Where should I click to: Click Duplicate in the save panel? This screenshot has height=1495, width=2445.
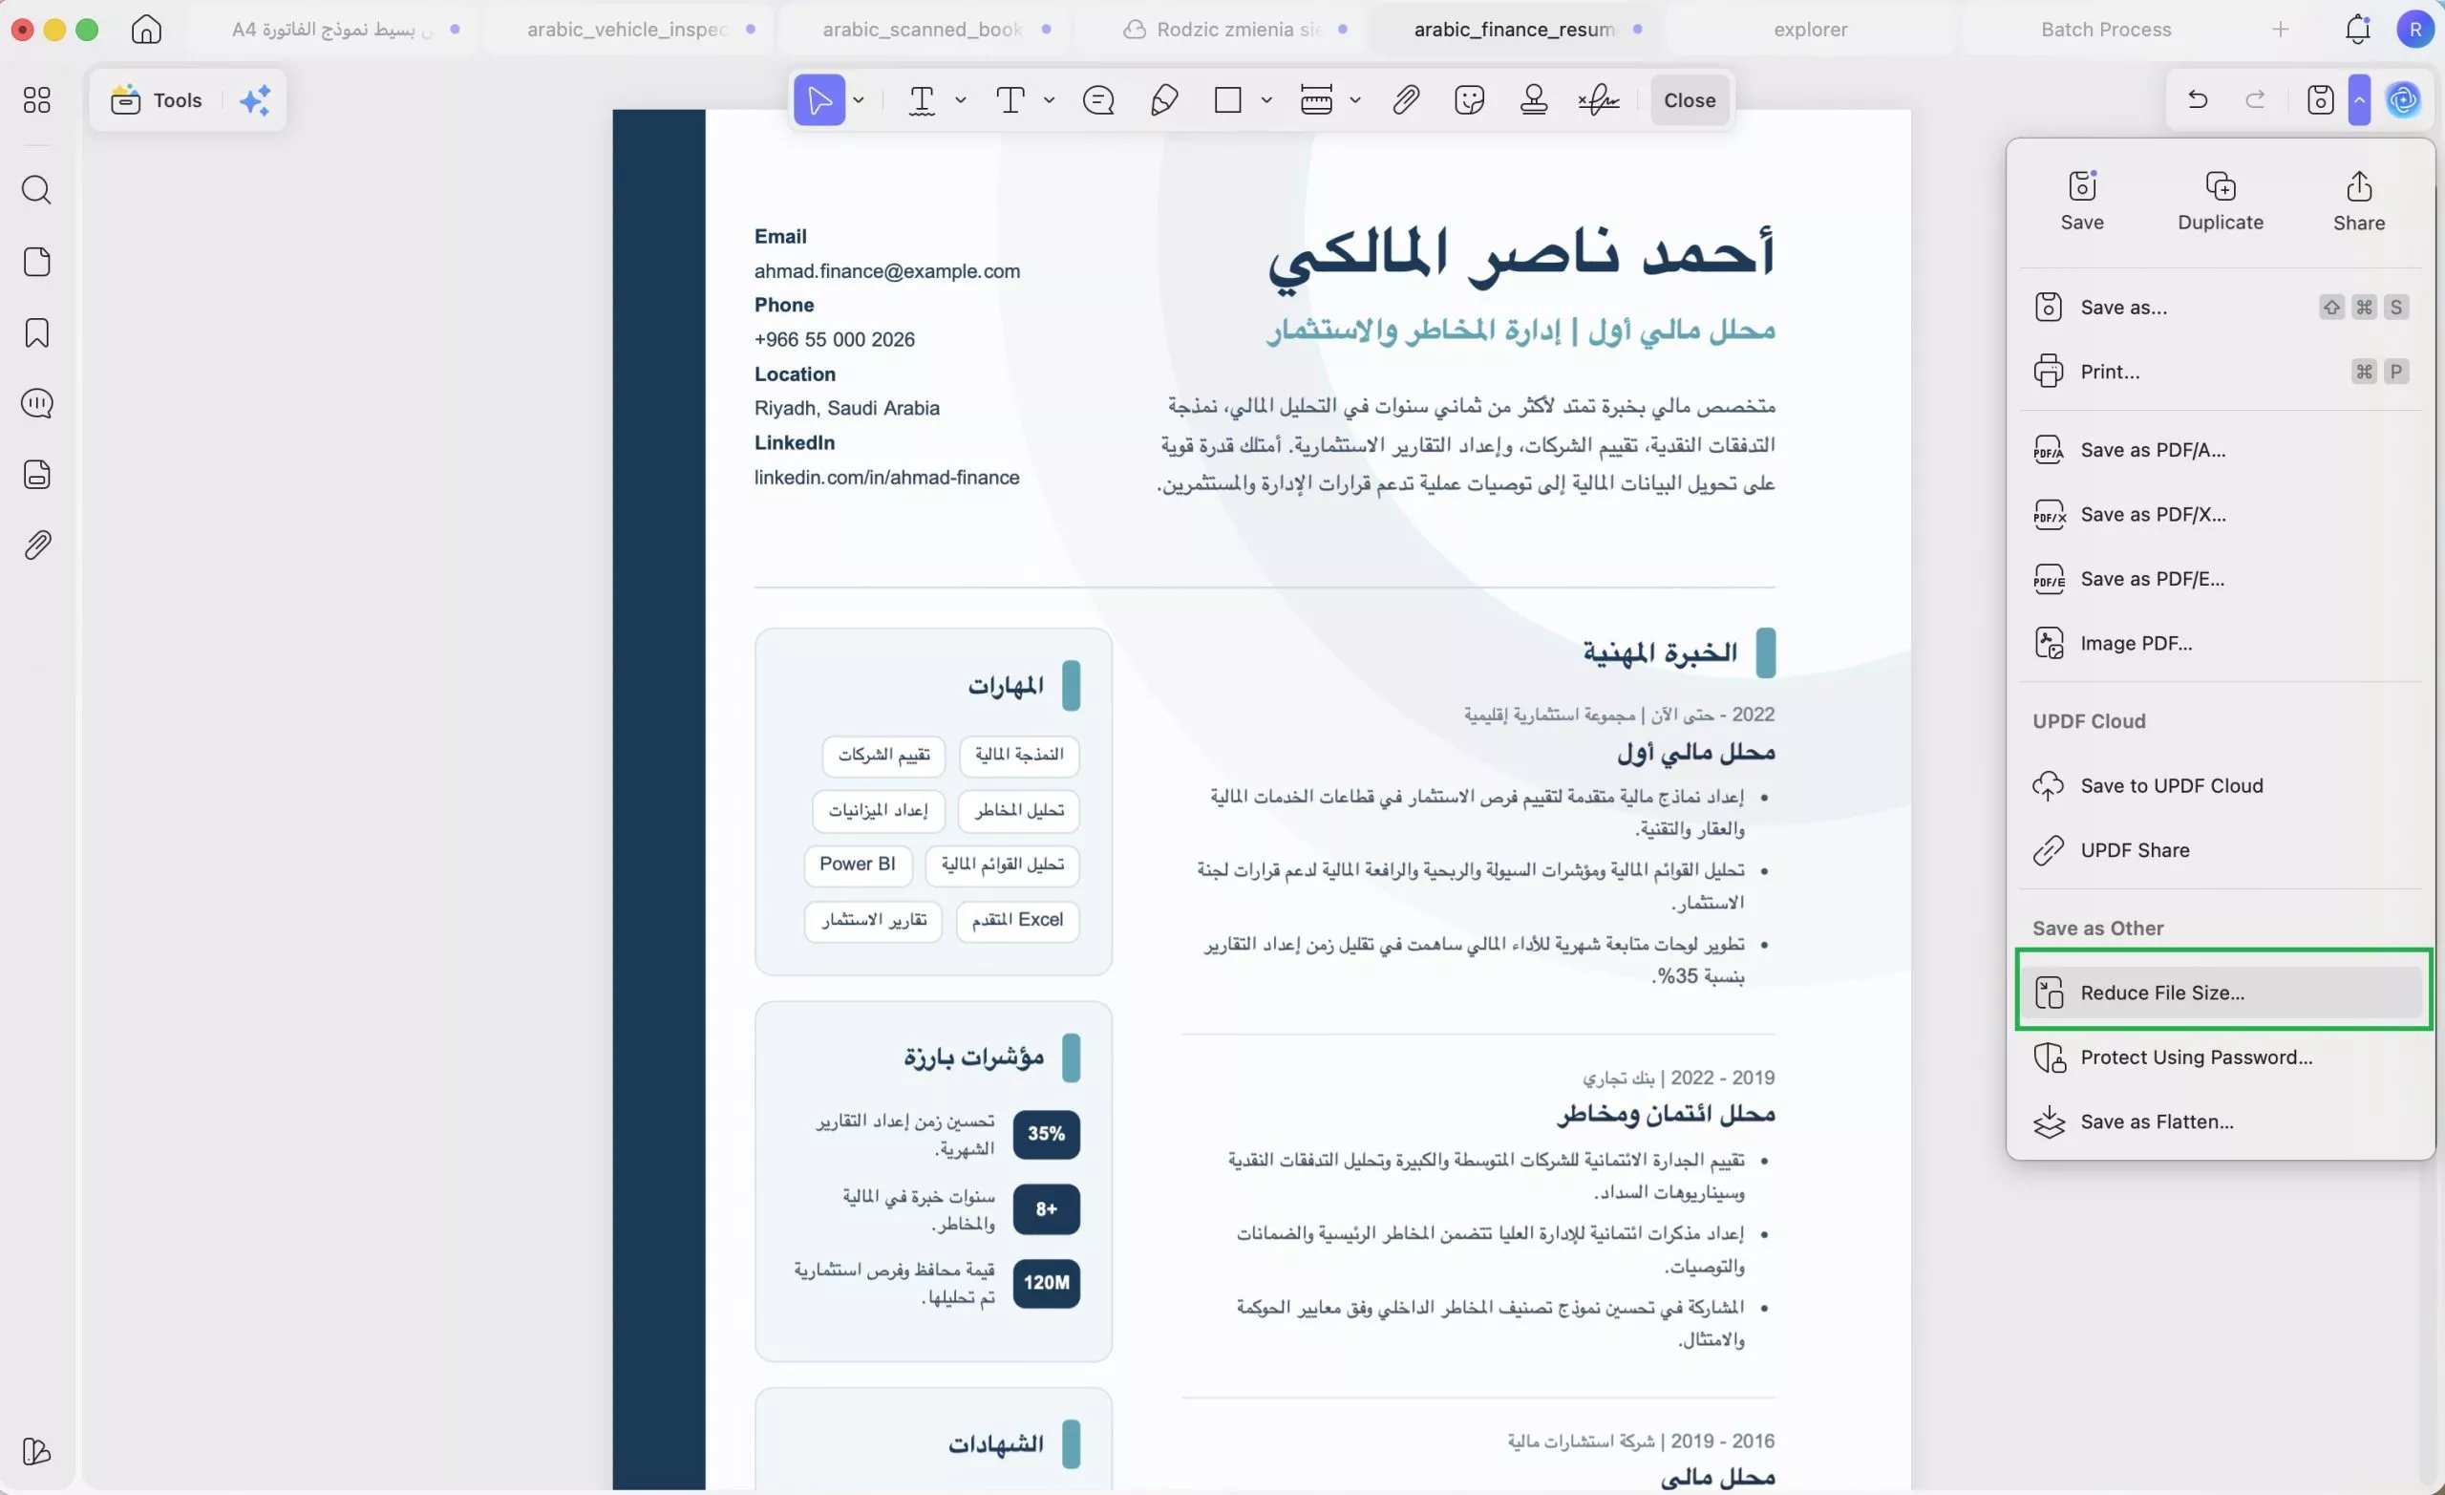(x=2220, y=201)
